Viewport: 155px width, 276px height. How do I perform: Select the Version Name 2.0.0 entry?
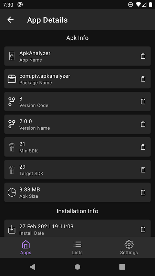click(77, 124)
